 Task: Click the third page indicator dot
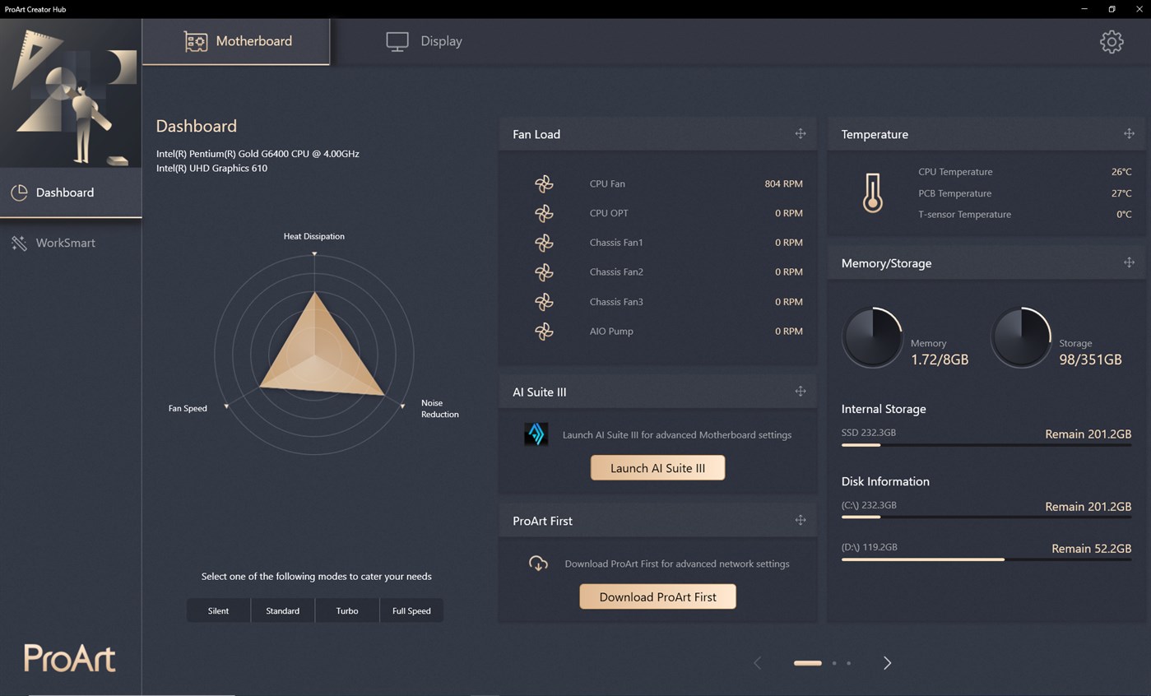[x=848, y=663]
